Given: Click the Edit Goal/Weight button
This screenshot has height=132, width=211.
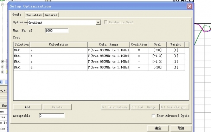Looking at the screenshot, I should (175, 107).
